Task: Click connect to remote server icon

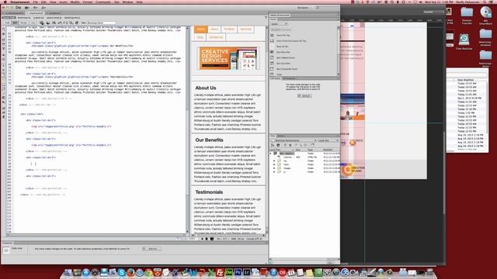Action: [x=273, y=145]
